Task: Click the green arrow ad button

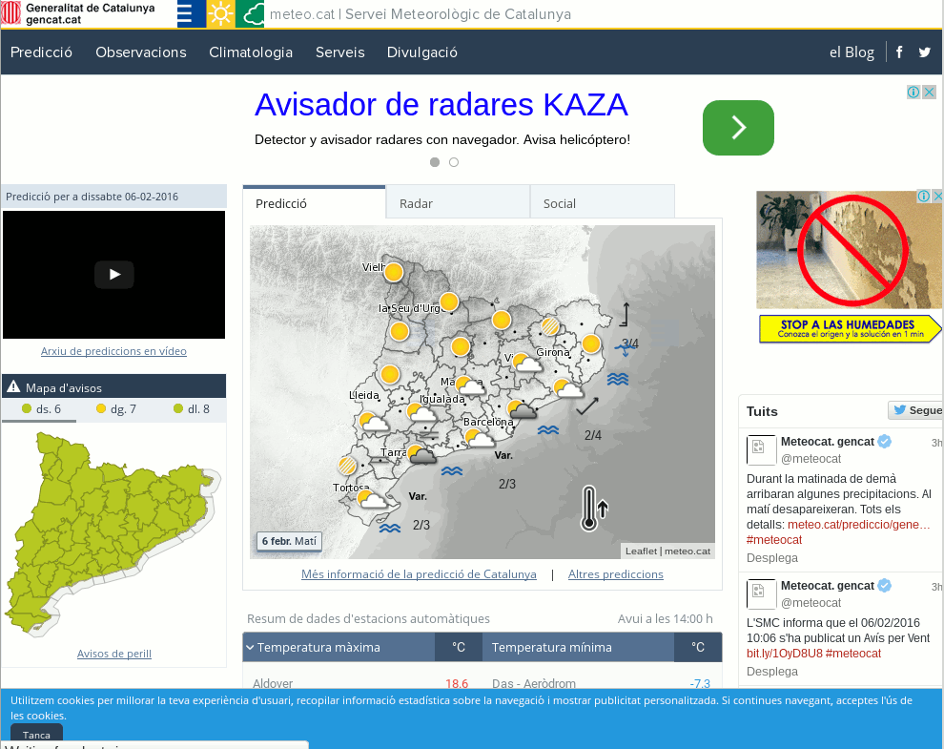Action: (x=738, y=128)
